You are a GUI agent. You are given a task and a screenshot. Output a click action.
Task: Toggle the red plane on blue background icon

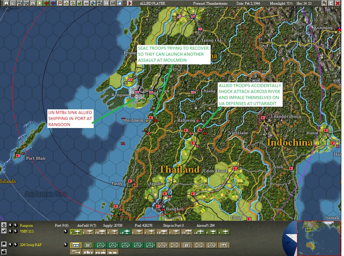coord(53,3)
